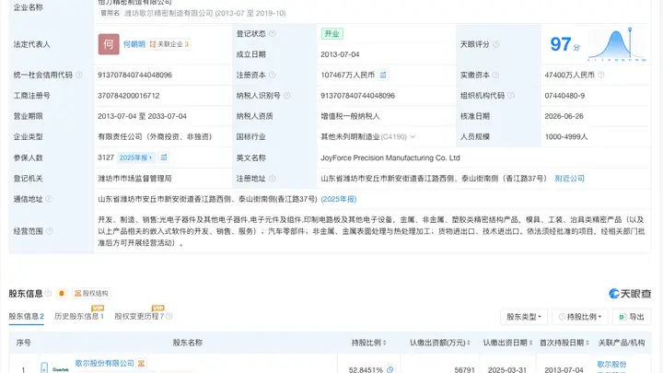Open legal representative 何朝明's profile link
Image resolution: width=663 pixels, height=373 pixels.
134,44
